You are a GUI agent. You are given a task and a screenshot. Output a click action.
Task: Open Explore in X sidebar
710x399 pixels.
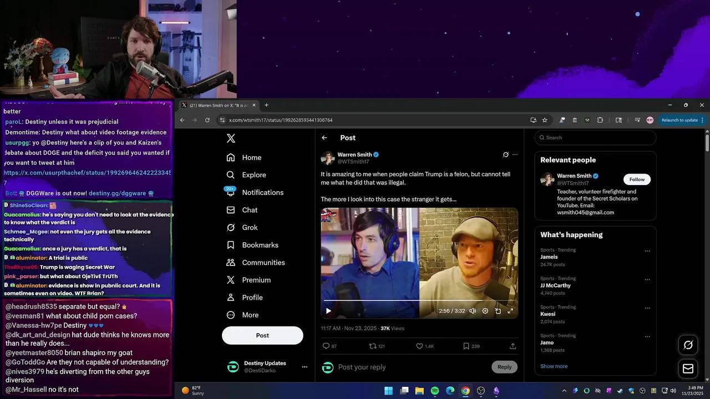click(246, 175)
